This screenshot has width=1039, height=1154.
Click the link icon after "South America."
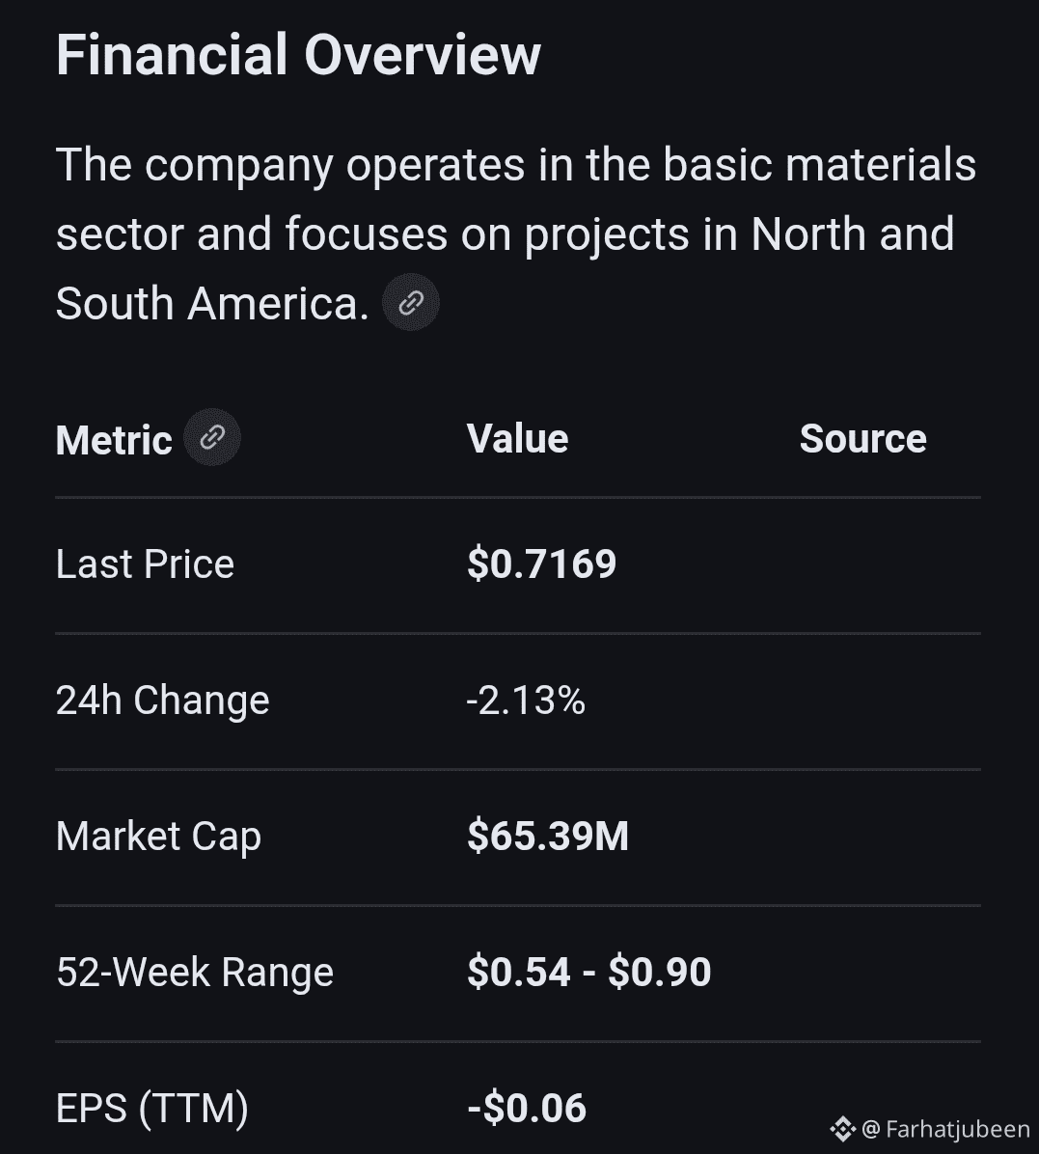tap(411, 303)
